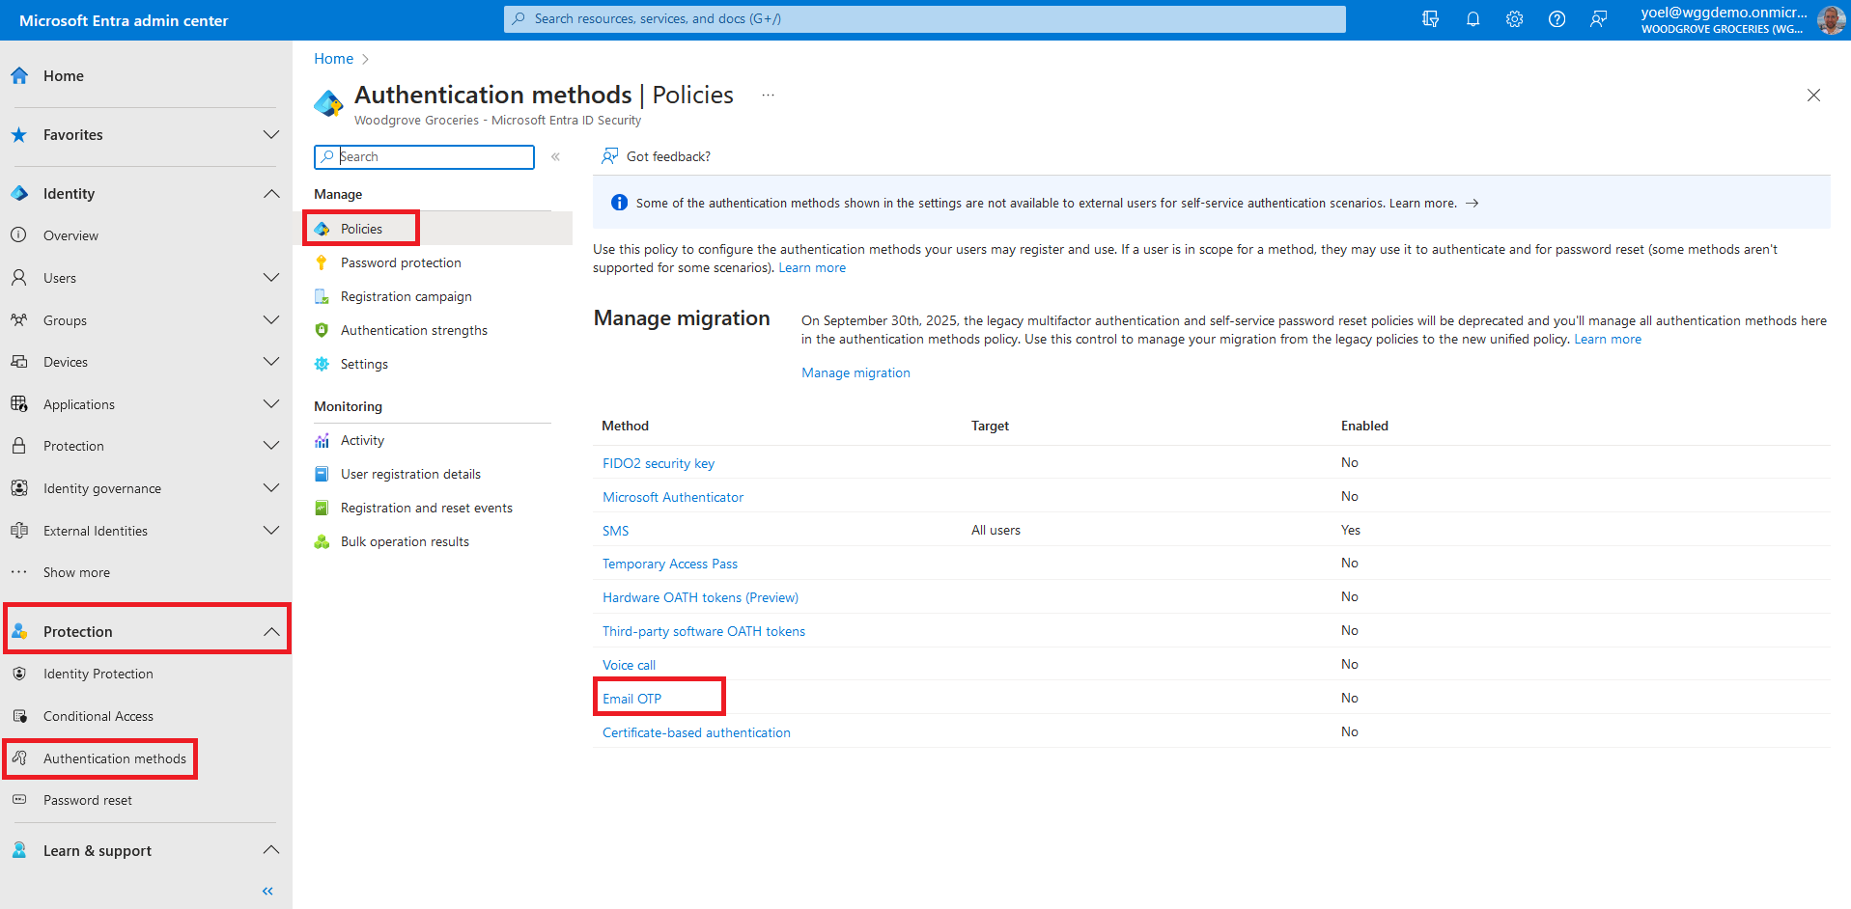Open the feedback icon in top bar
The height and width of the screenshot is (909, 1851).
coord(1599,19)
